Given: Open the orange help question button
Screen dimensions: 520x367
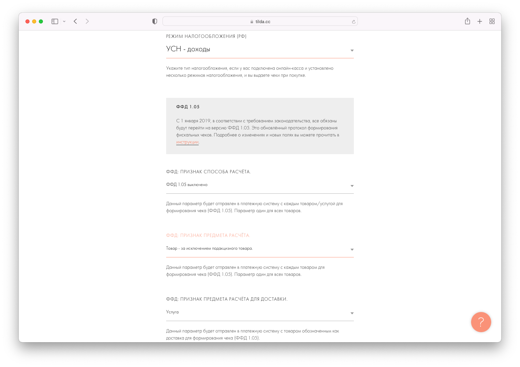Looking at the screenshot, I should tap(481, 322).
